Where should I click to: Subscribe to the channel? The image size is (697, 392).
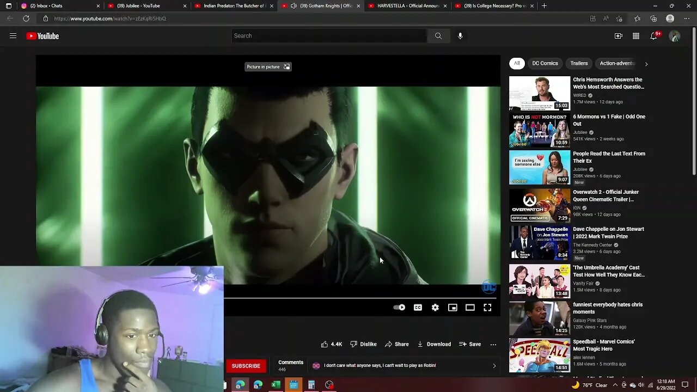tap(246, 366)
